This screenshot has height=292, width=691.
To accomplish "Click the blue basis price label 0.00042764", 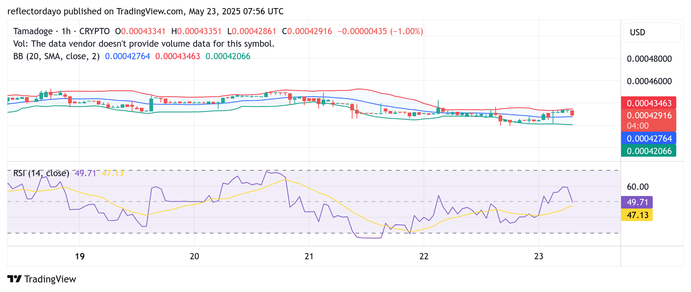I will click(649, 139).
